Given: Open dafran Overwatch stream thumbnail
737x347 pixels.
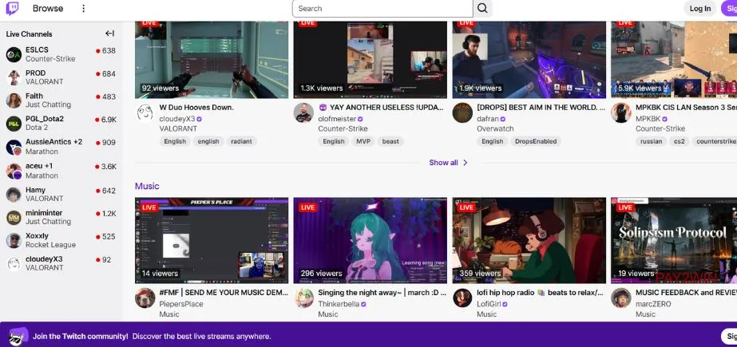Looking at the screenshot, I should coord(529,60).
